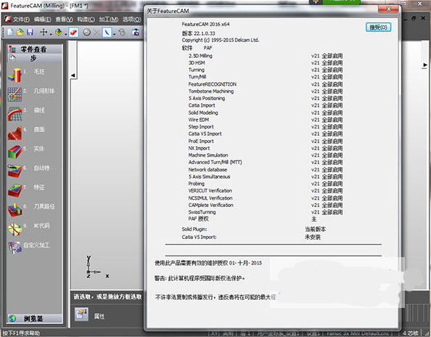
Task: Click the '2.5D Milling' module row
Action: 266,56
